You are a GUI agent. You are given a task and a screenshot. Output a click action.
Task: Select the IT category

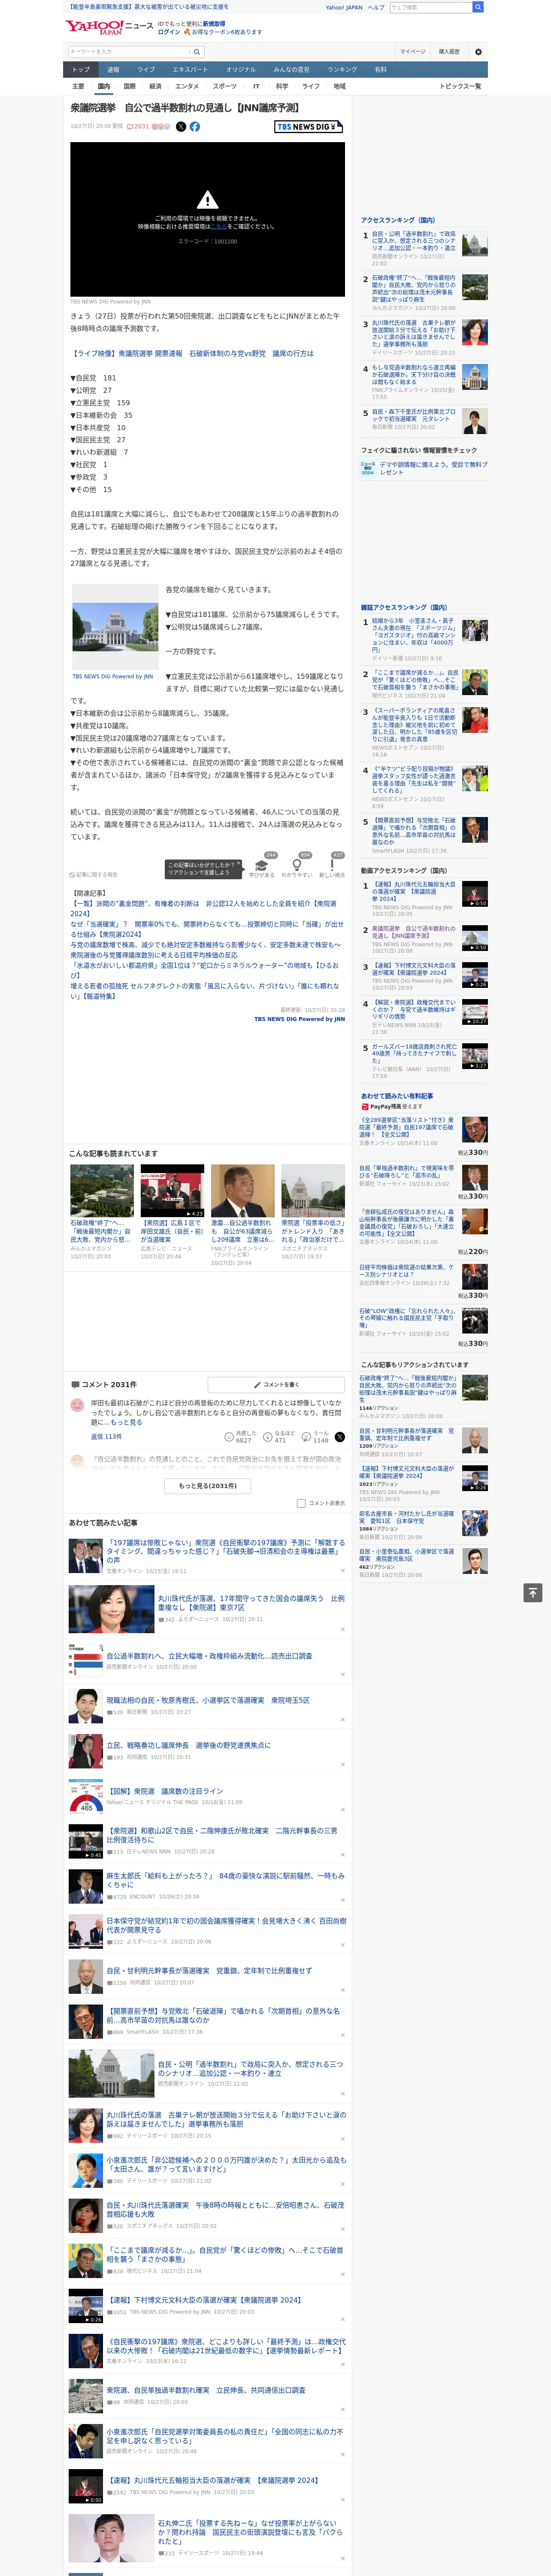pos(256,86)
